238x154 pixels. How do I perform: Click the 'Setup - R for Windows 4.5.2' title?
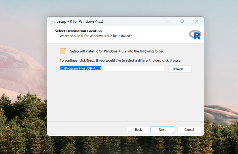click(80, 21)
